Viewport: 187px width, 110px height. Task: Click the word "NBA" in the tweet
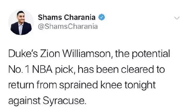click(42, 69)
